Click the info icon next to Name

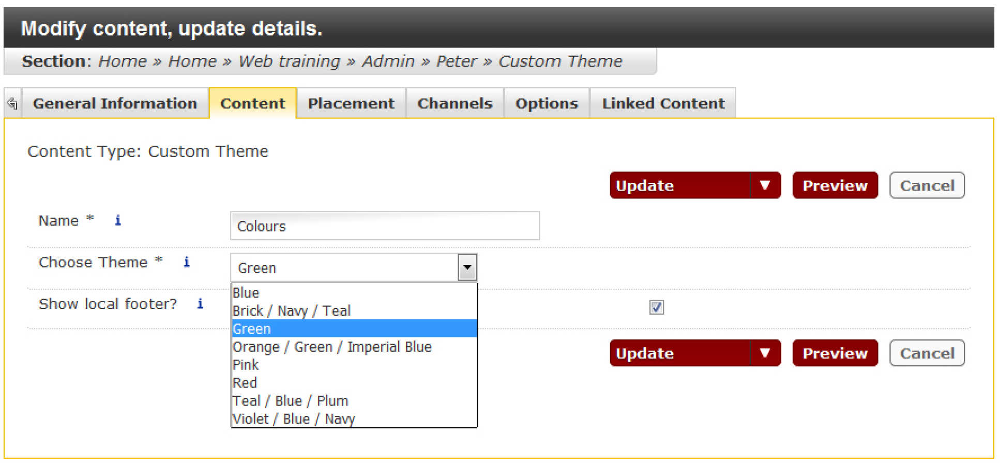118,221
